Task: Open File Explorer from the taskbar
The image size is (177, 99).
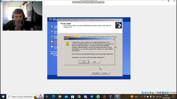Action: (x=60, y=97)
